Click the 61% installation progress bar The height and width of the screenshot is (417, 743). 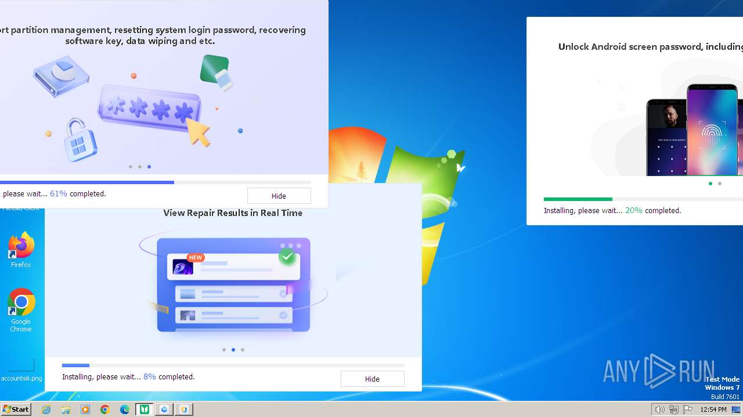[x=156, y=182]
